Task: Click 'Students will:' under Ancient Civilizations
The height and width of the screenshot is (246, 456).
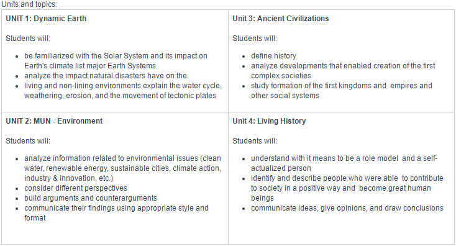Action: click(x=255, y=39)
